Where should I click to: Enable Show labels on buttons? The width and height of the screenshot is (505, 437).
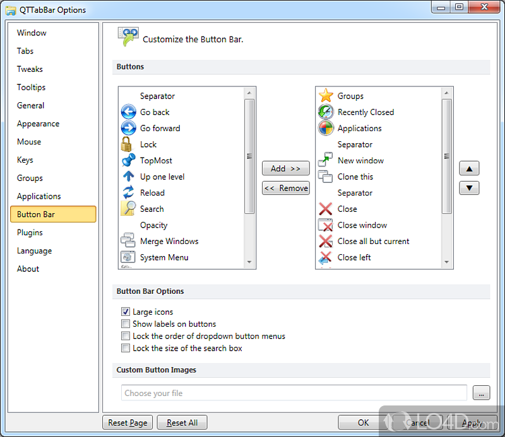(x=126, y=323)
